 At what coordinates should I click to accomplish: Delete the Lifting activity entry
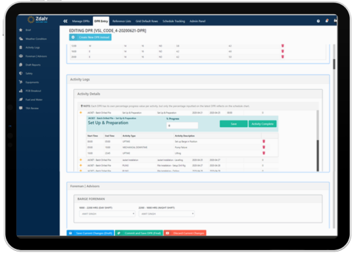[x=264, y=153]
